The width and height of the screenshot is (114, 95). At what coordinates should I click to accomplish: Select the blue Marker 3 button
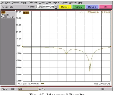[x=92, y=7]
